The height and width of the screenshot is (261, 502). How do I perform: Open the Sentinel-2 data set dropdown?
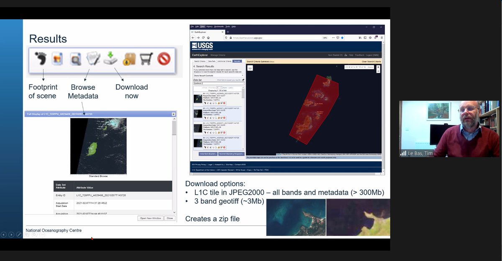218,83
